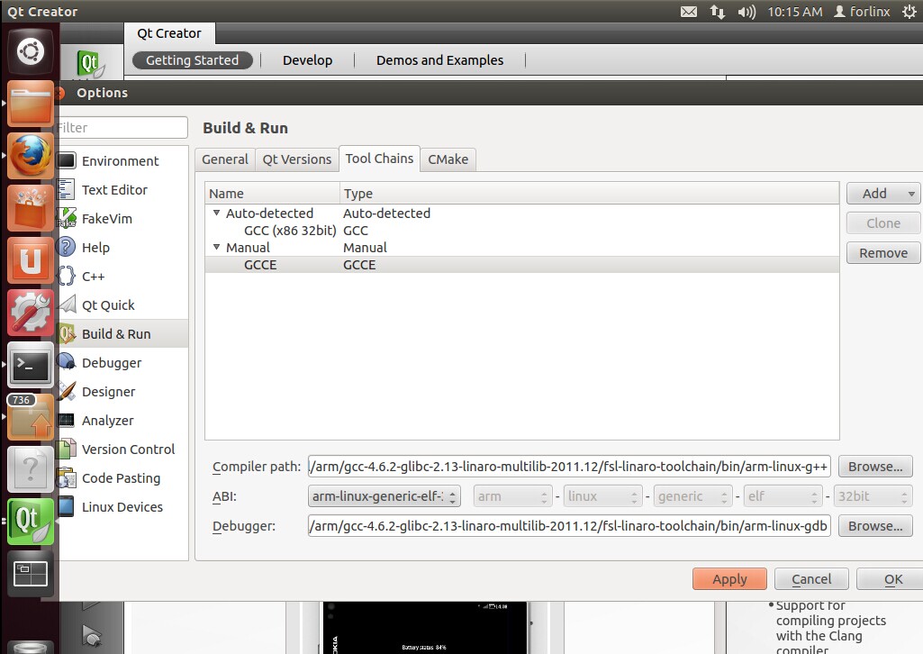923x654 pixels.
Task: Browse for the debugger path
Action: pyautogui.click(x=875, y=526)
